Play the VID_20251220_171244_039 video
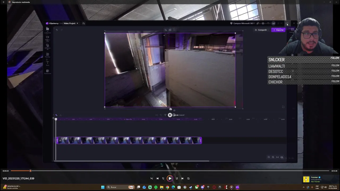 [x=170, y=179]
